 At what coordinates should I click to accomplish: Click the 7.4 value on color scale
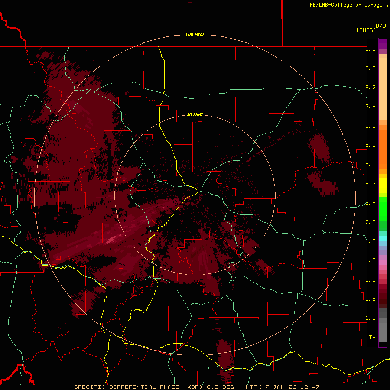coord(370,107)
